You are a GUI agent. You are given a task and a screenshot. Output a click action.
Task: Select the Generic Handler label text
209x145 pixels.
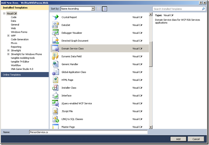tap(70, 64)
